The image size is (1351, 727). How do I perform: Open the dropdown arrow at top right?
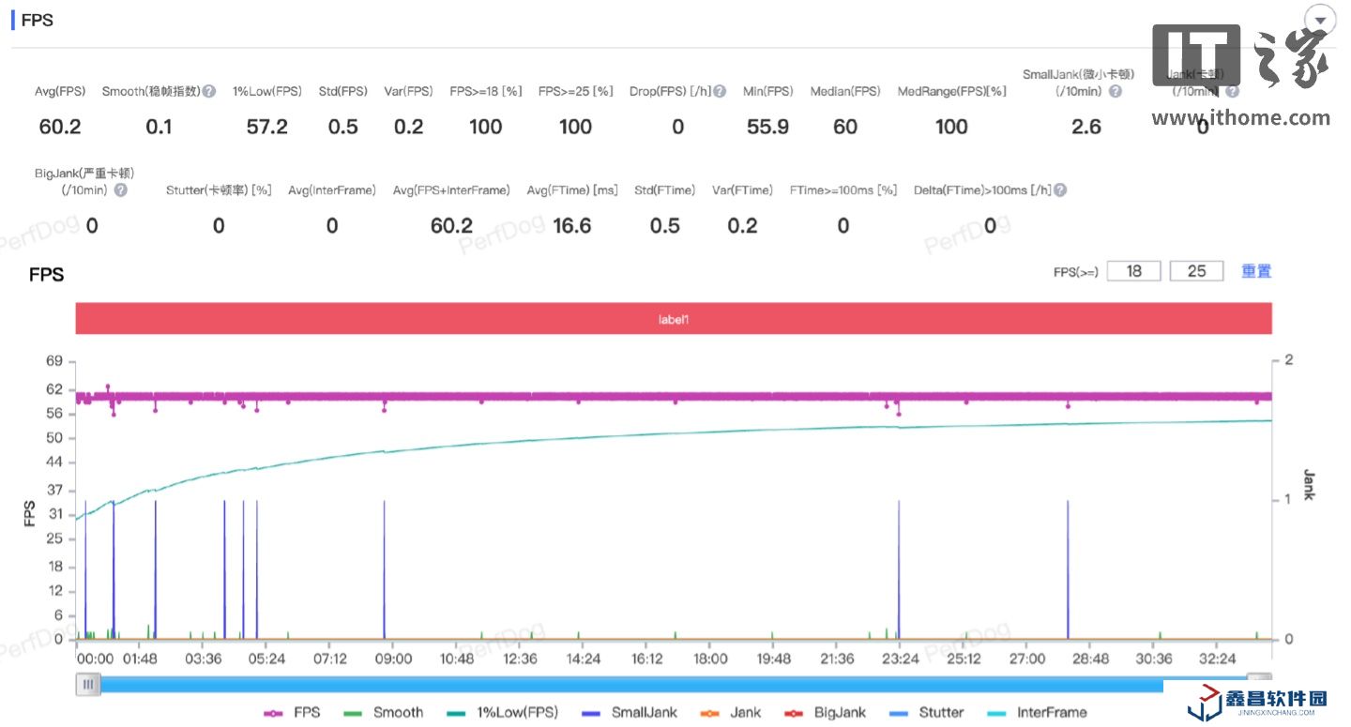(1320, 21)
